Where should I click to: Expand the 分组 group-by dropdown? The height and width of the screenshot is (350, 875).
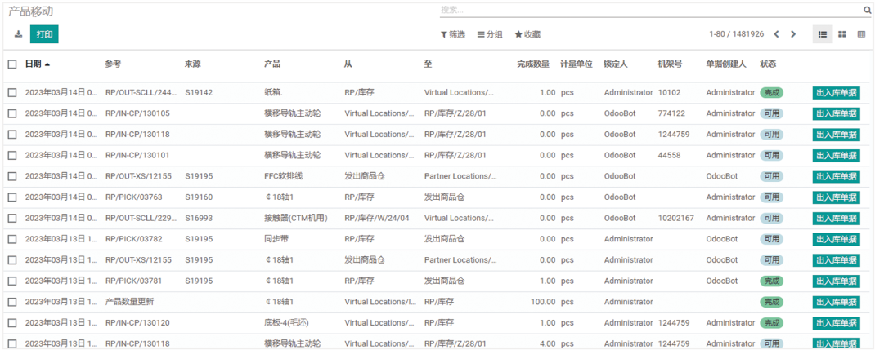tap(490, 34)
